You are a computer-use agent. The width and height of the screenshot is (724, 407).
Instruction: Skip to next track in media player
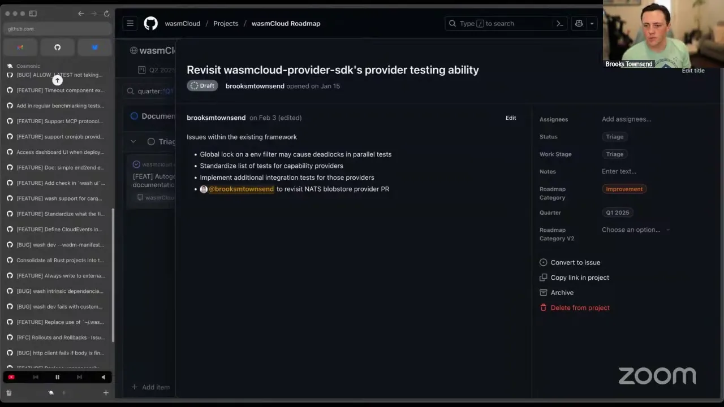(x=79, y=377)
